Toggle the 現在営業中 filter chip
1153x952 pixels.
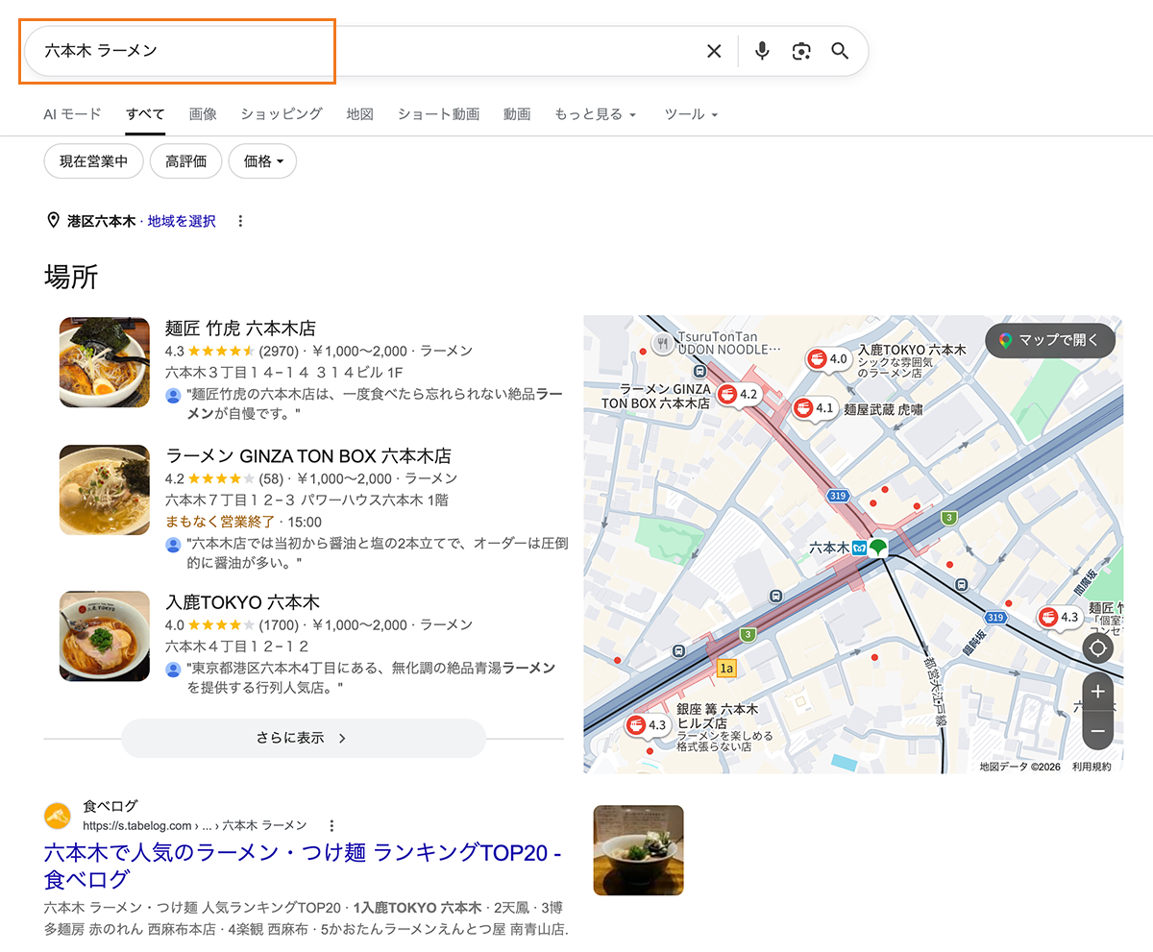pyautogui.click(x=93, y=161)
